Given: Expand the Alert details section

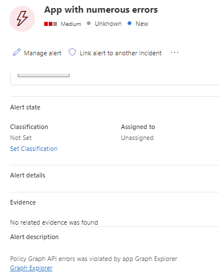Looking at the screenshot, I should (x=28, y=175).
